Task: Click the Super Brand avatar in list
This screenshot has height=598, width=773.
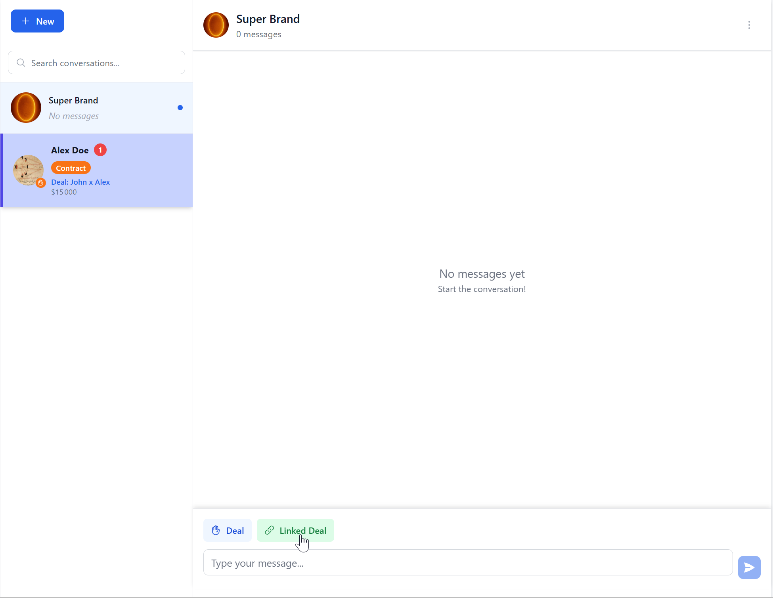Action: pyautogui.click(x=26, y=108)
